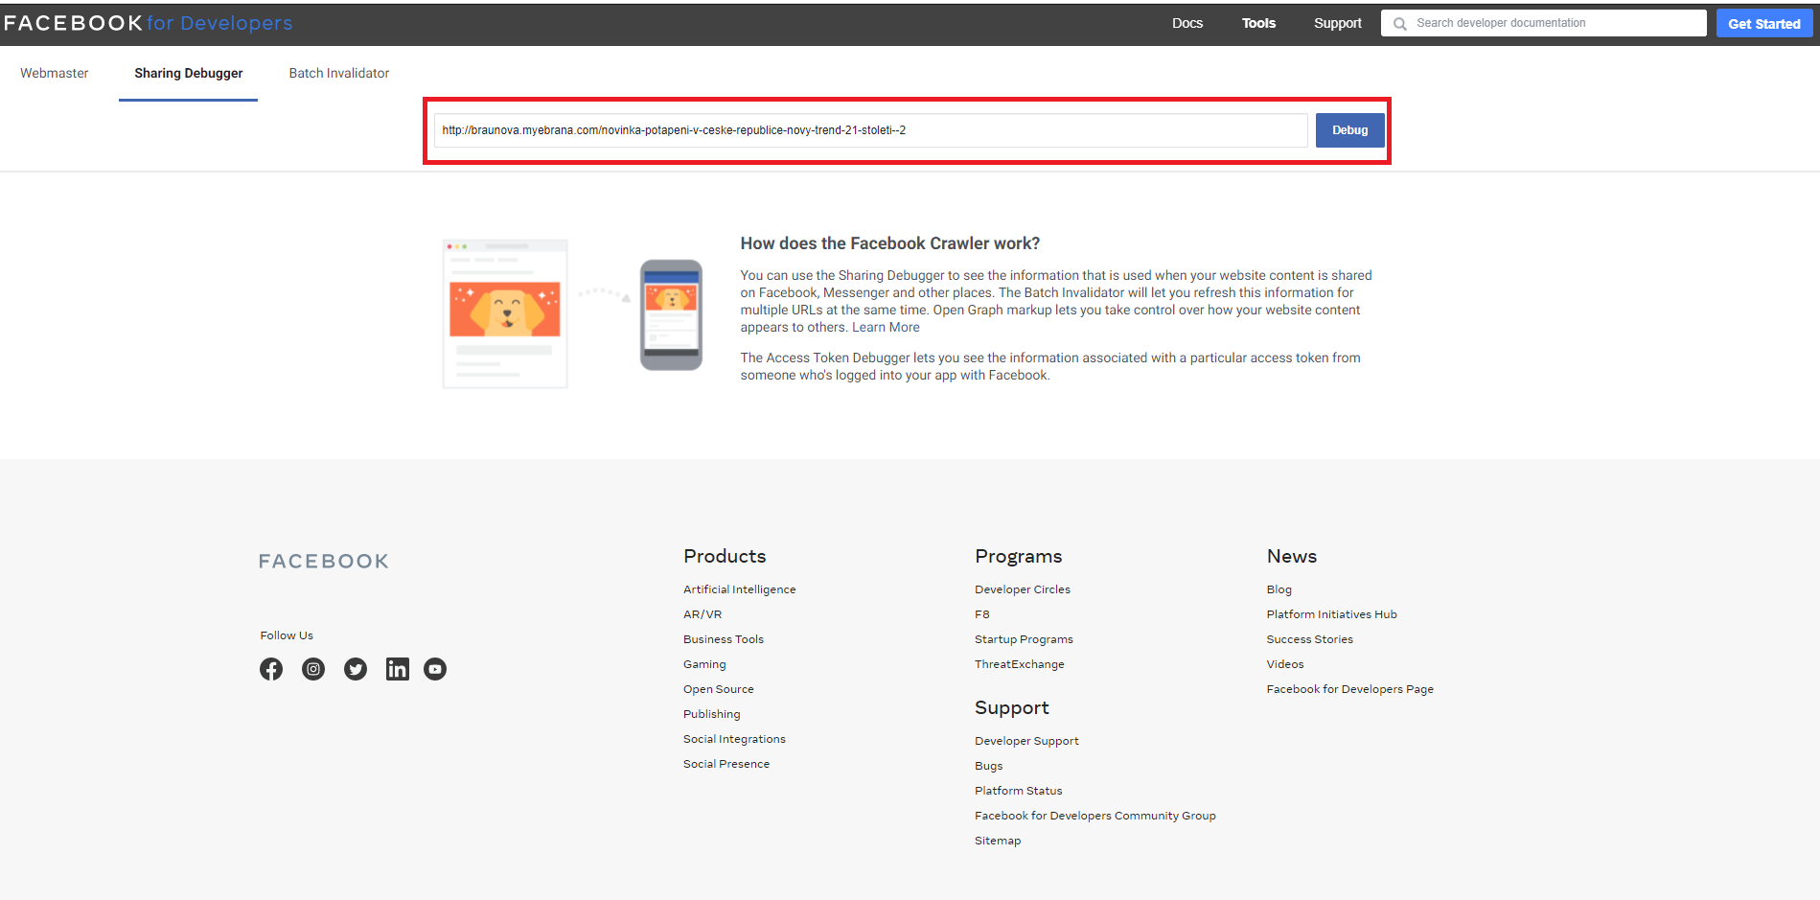Open the Gaming link
Screen dimensions: 1820x900
704,664
